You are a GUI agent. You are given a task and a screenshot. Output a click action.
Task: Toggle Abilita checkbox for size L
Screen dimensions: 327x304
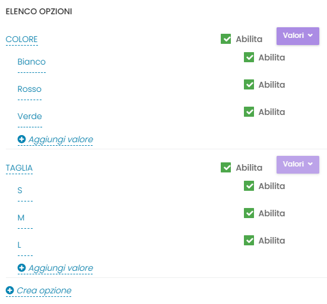249,241
